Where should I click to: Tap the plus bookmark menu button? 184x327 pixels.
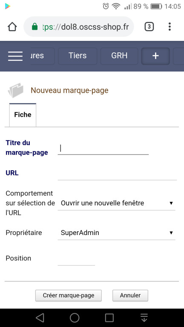point(155,56)
